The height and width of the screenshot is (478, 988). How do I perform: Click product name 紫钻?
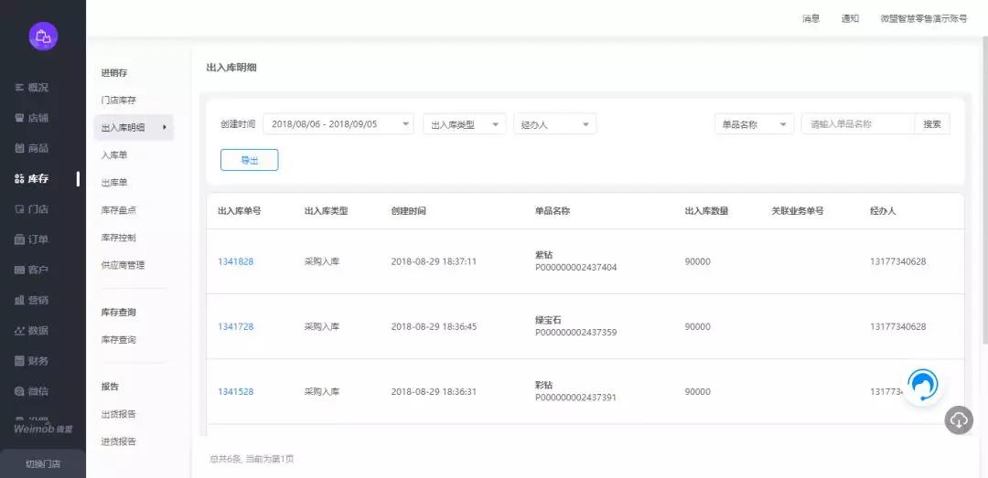pyautogui.click(x=543, y=255)
